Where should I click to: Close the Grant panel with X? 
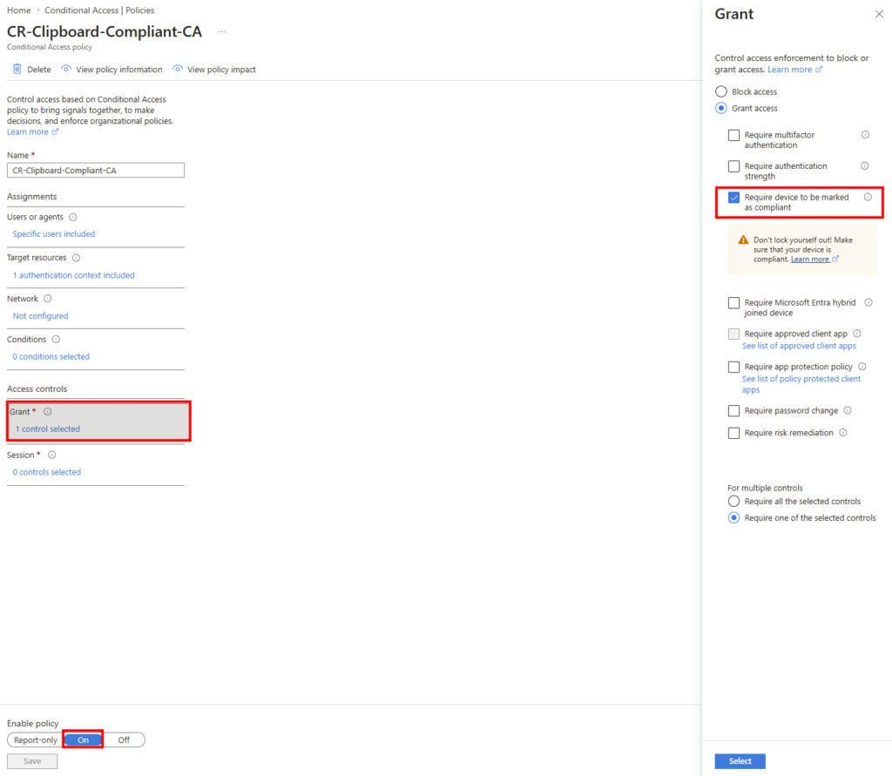(x=879, y=14)
